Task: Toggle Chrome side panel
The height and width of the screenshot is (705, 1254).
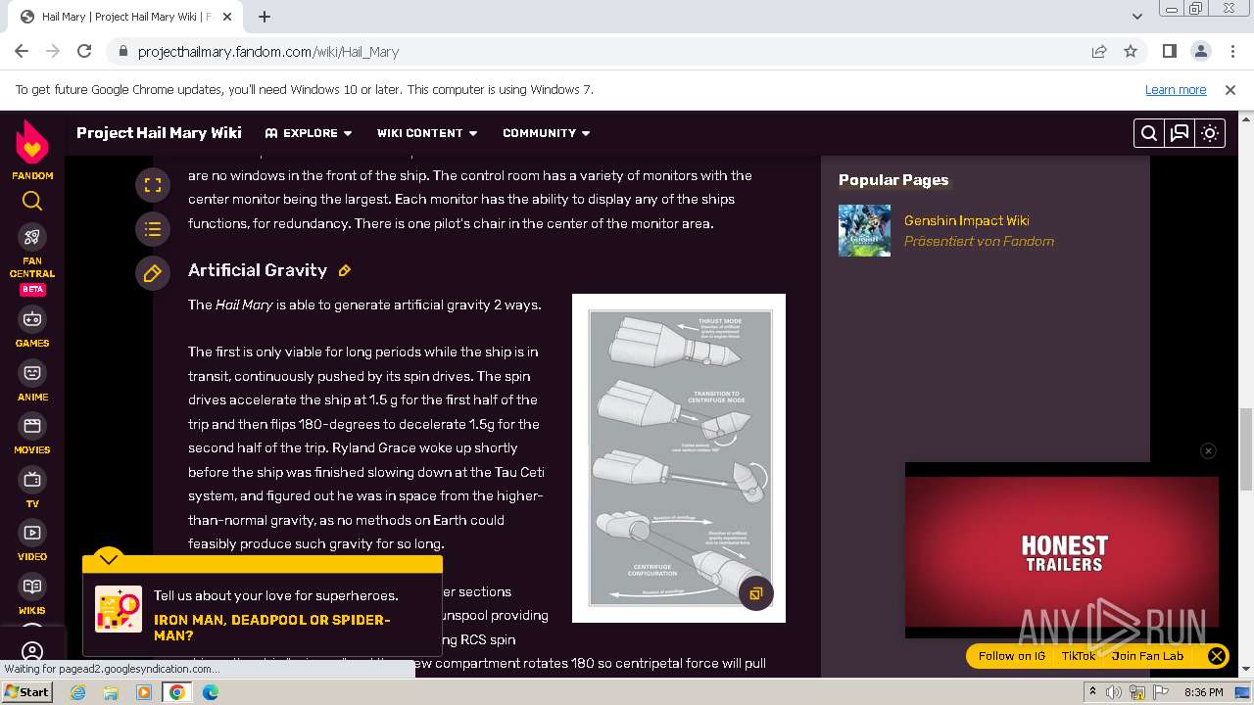Action: point(1170,51)
